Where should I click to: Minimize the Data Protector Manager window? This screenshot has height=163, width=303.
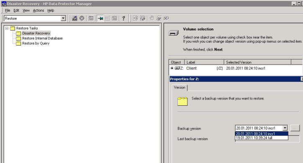[294, 4]
